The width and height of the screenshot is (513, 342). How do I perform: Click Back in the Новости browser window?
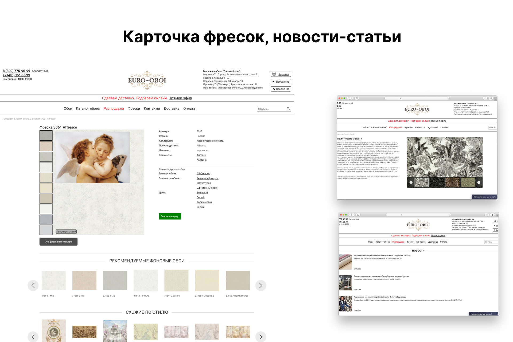(350, 215)
